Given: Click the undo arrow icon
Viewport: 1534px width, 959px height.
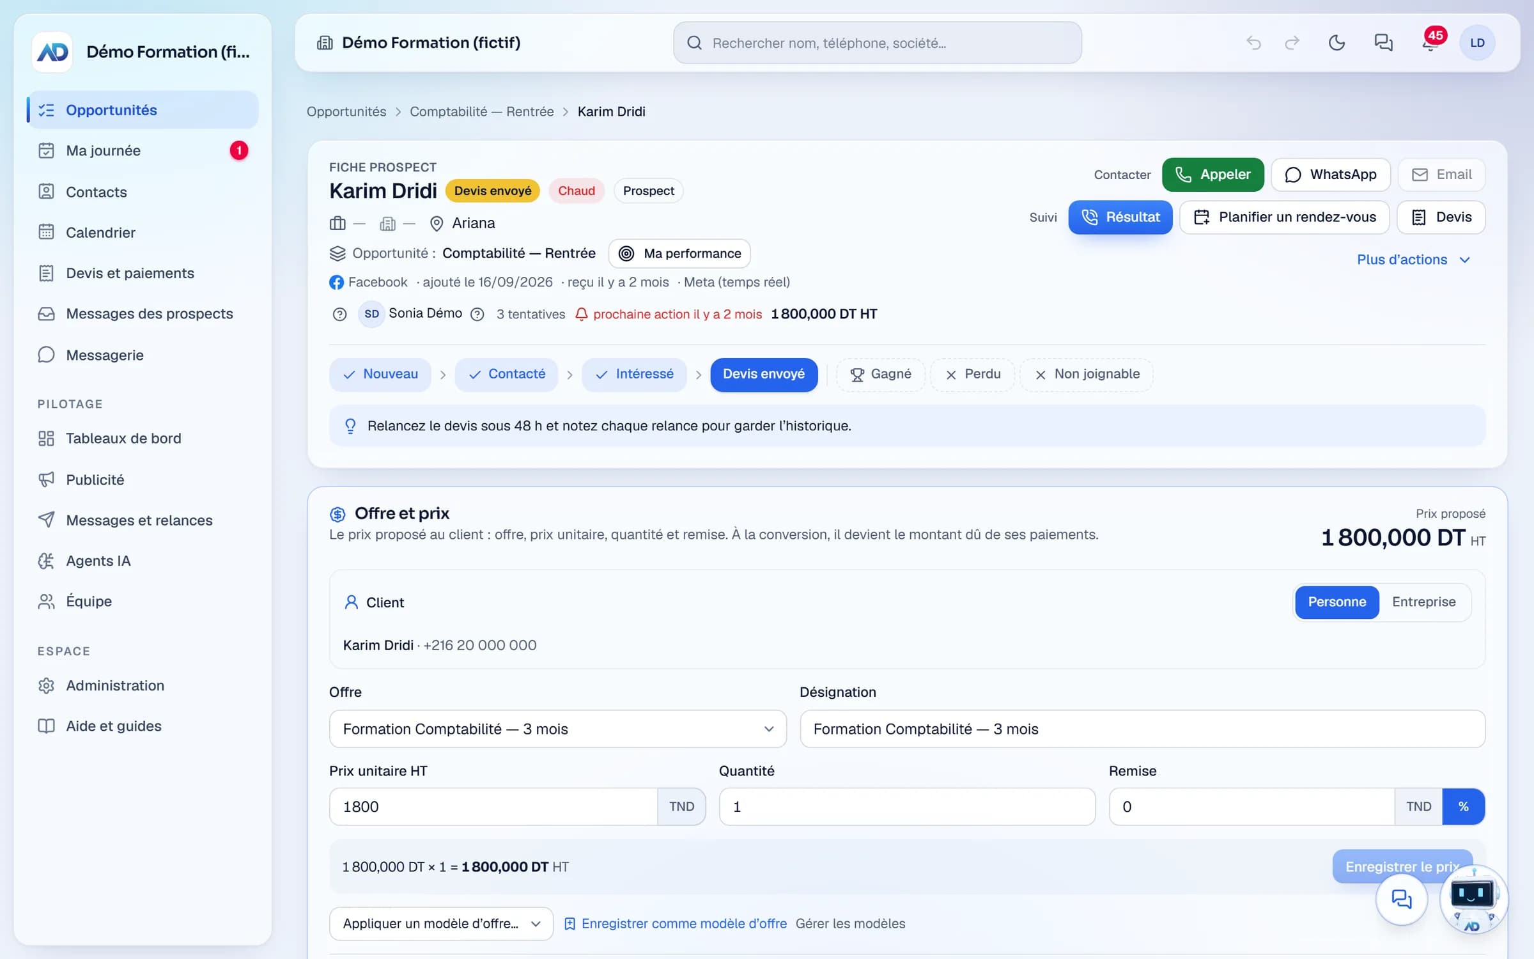Looking at the screenshot, I should pyautogui.click(x=1253, y=43).
